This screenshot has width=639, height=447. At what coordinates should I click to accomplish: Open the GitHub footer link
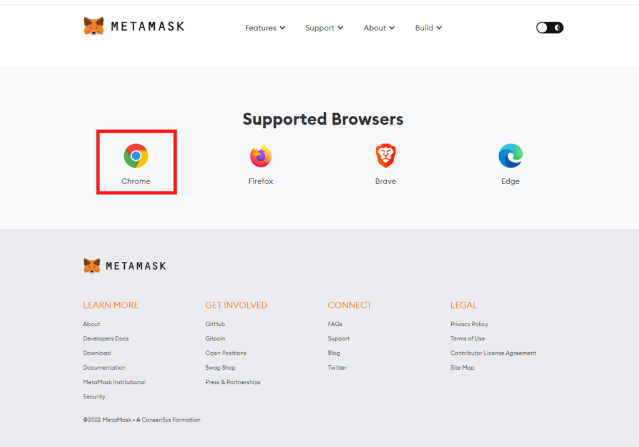[215, 324]
